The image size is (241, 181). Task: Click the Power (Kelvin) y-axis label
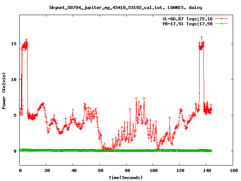click(x=4, y=91)
